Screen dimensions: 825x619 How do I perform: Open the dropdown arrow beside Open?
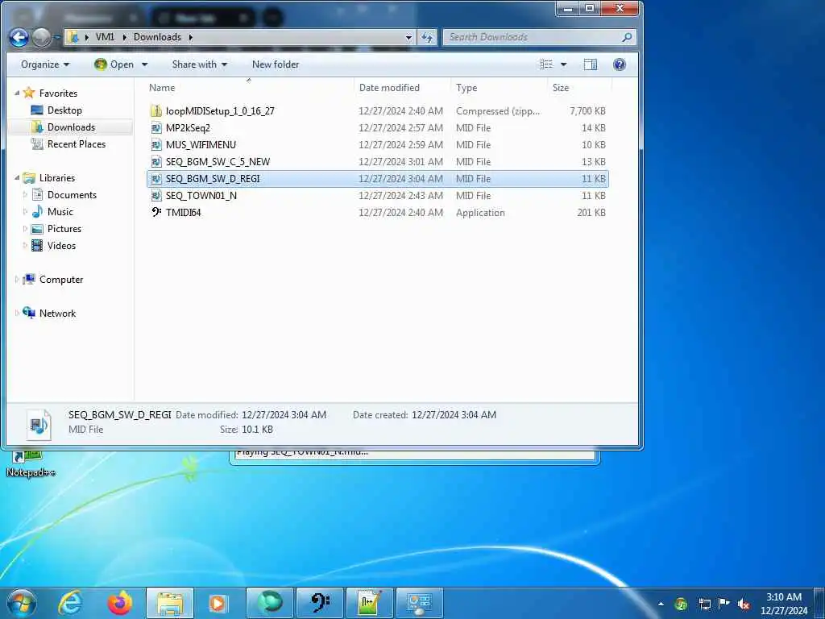pyautogui.click(x=145, y=64)
